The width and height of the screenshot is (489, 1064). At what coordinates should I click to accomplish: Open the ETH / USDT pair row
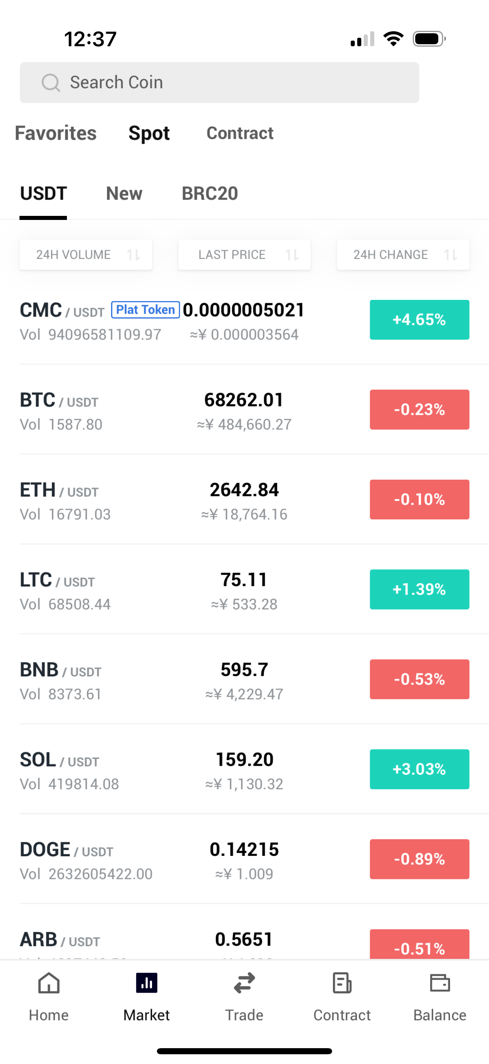coord(244,500)
